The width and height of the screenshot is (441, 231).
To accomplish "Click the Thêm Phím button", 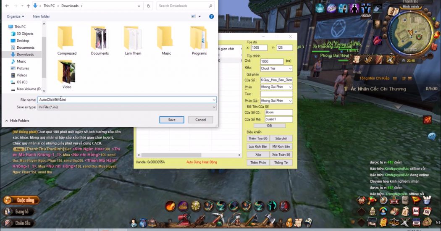I will tap(258, 163).
